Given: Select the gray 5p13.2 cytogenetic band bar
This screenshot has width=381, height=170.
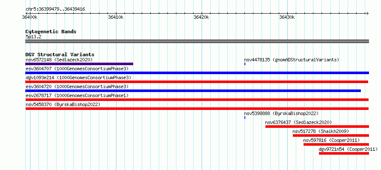Looking at the screenshot, I should [197, 41].
